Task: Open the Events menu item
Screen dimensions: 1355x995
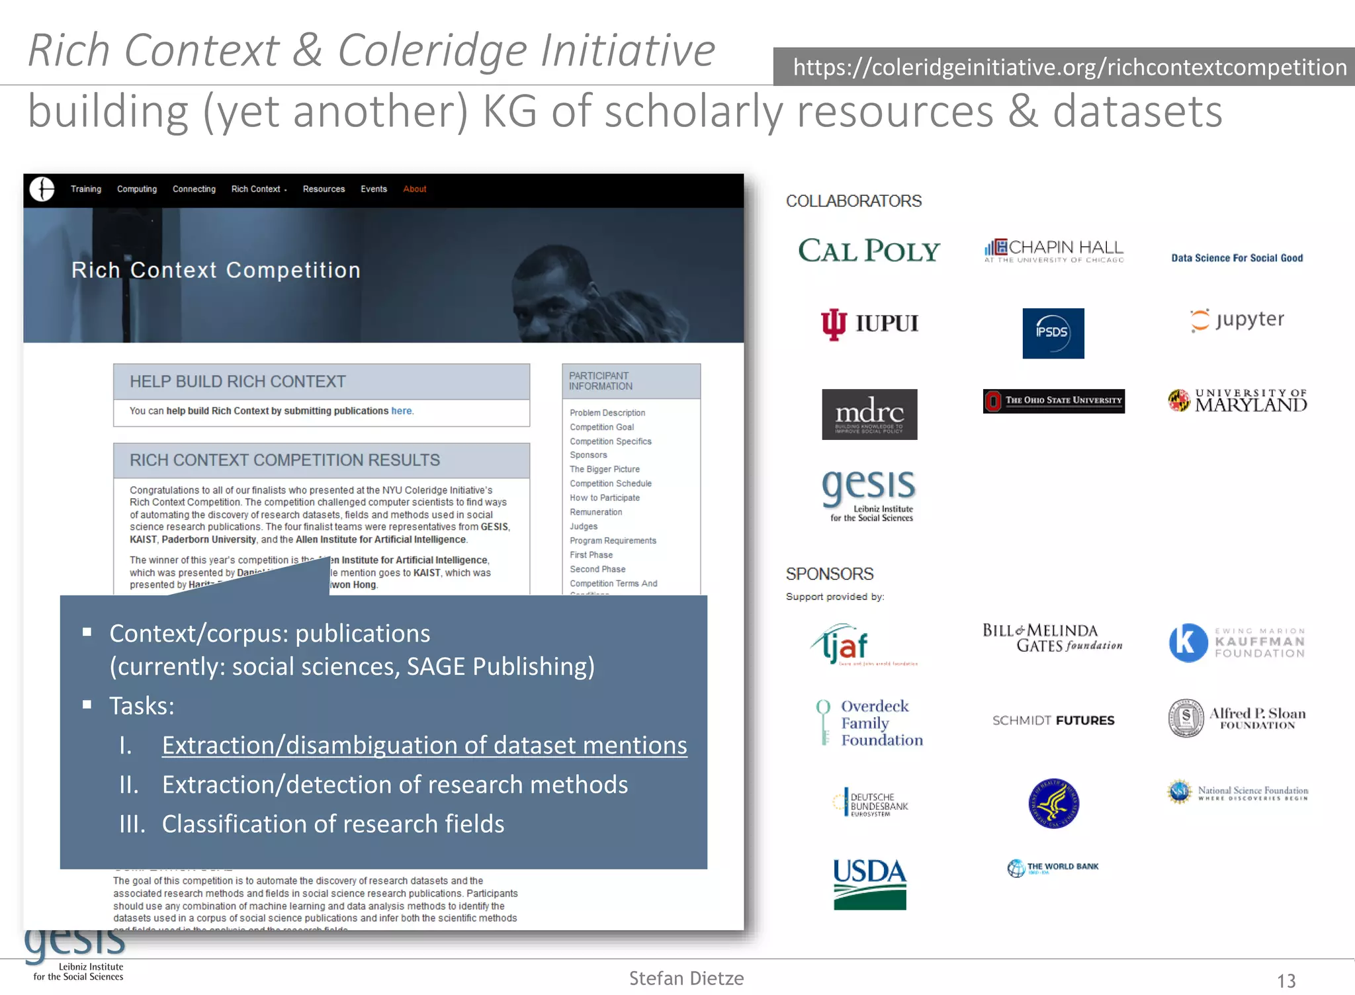Action: (x=374, y=189)
